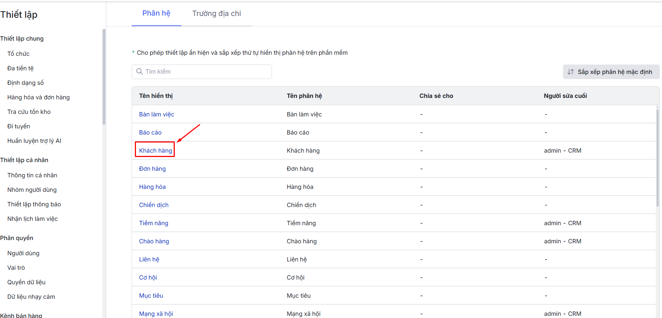Click the Tìm kiếm search field
662x318 pixels.
click(x=207, y=72)
